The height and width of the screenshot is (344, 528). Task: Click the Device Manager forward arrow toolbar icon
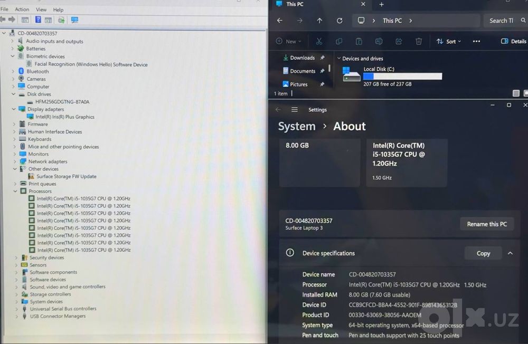coord(12,20)
